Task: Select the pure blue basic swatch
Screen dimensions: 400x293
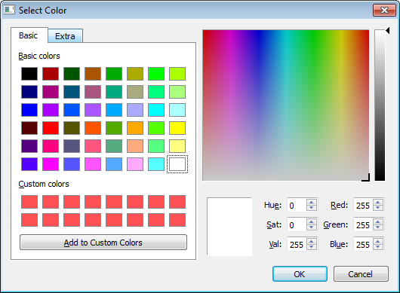Action: point(29,110)
